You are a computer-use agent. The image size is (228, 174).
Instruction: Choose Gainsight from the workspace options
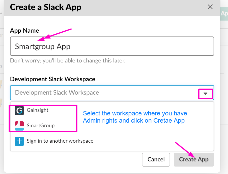[37, 110]
